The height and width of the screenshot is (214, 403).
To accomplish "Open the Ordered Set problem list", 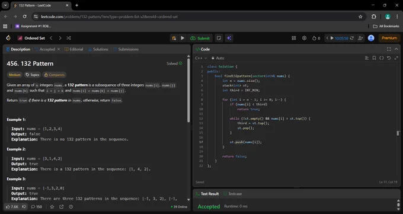I will point(31,38).
